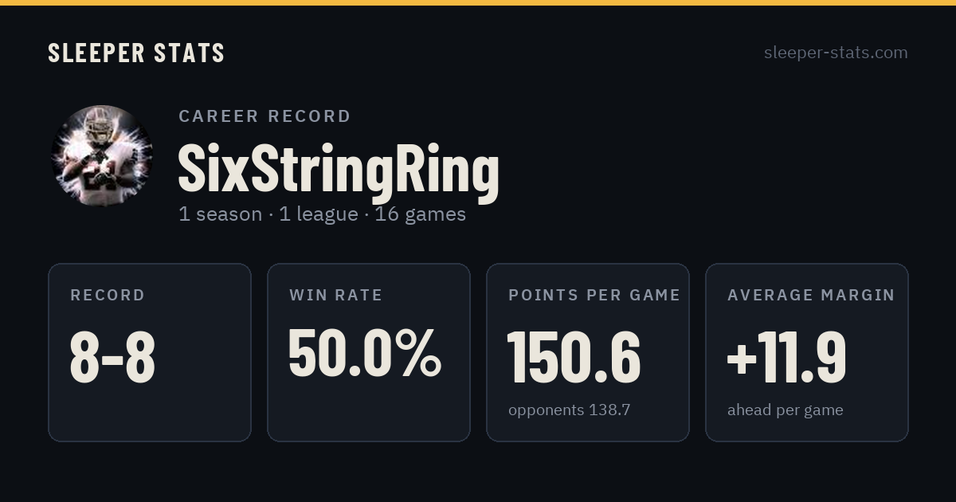Click the 8-8 record value
Screen dimensions: 956x502
pyautogui.click(x=112, y=357)
